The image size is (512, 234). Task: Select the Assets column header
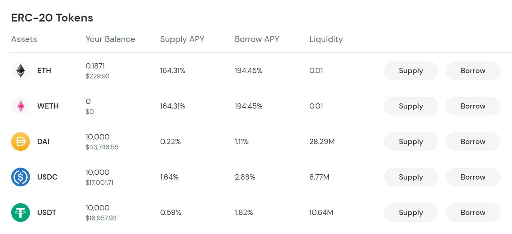click(24, 39)
